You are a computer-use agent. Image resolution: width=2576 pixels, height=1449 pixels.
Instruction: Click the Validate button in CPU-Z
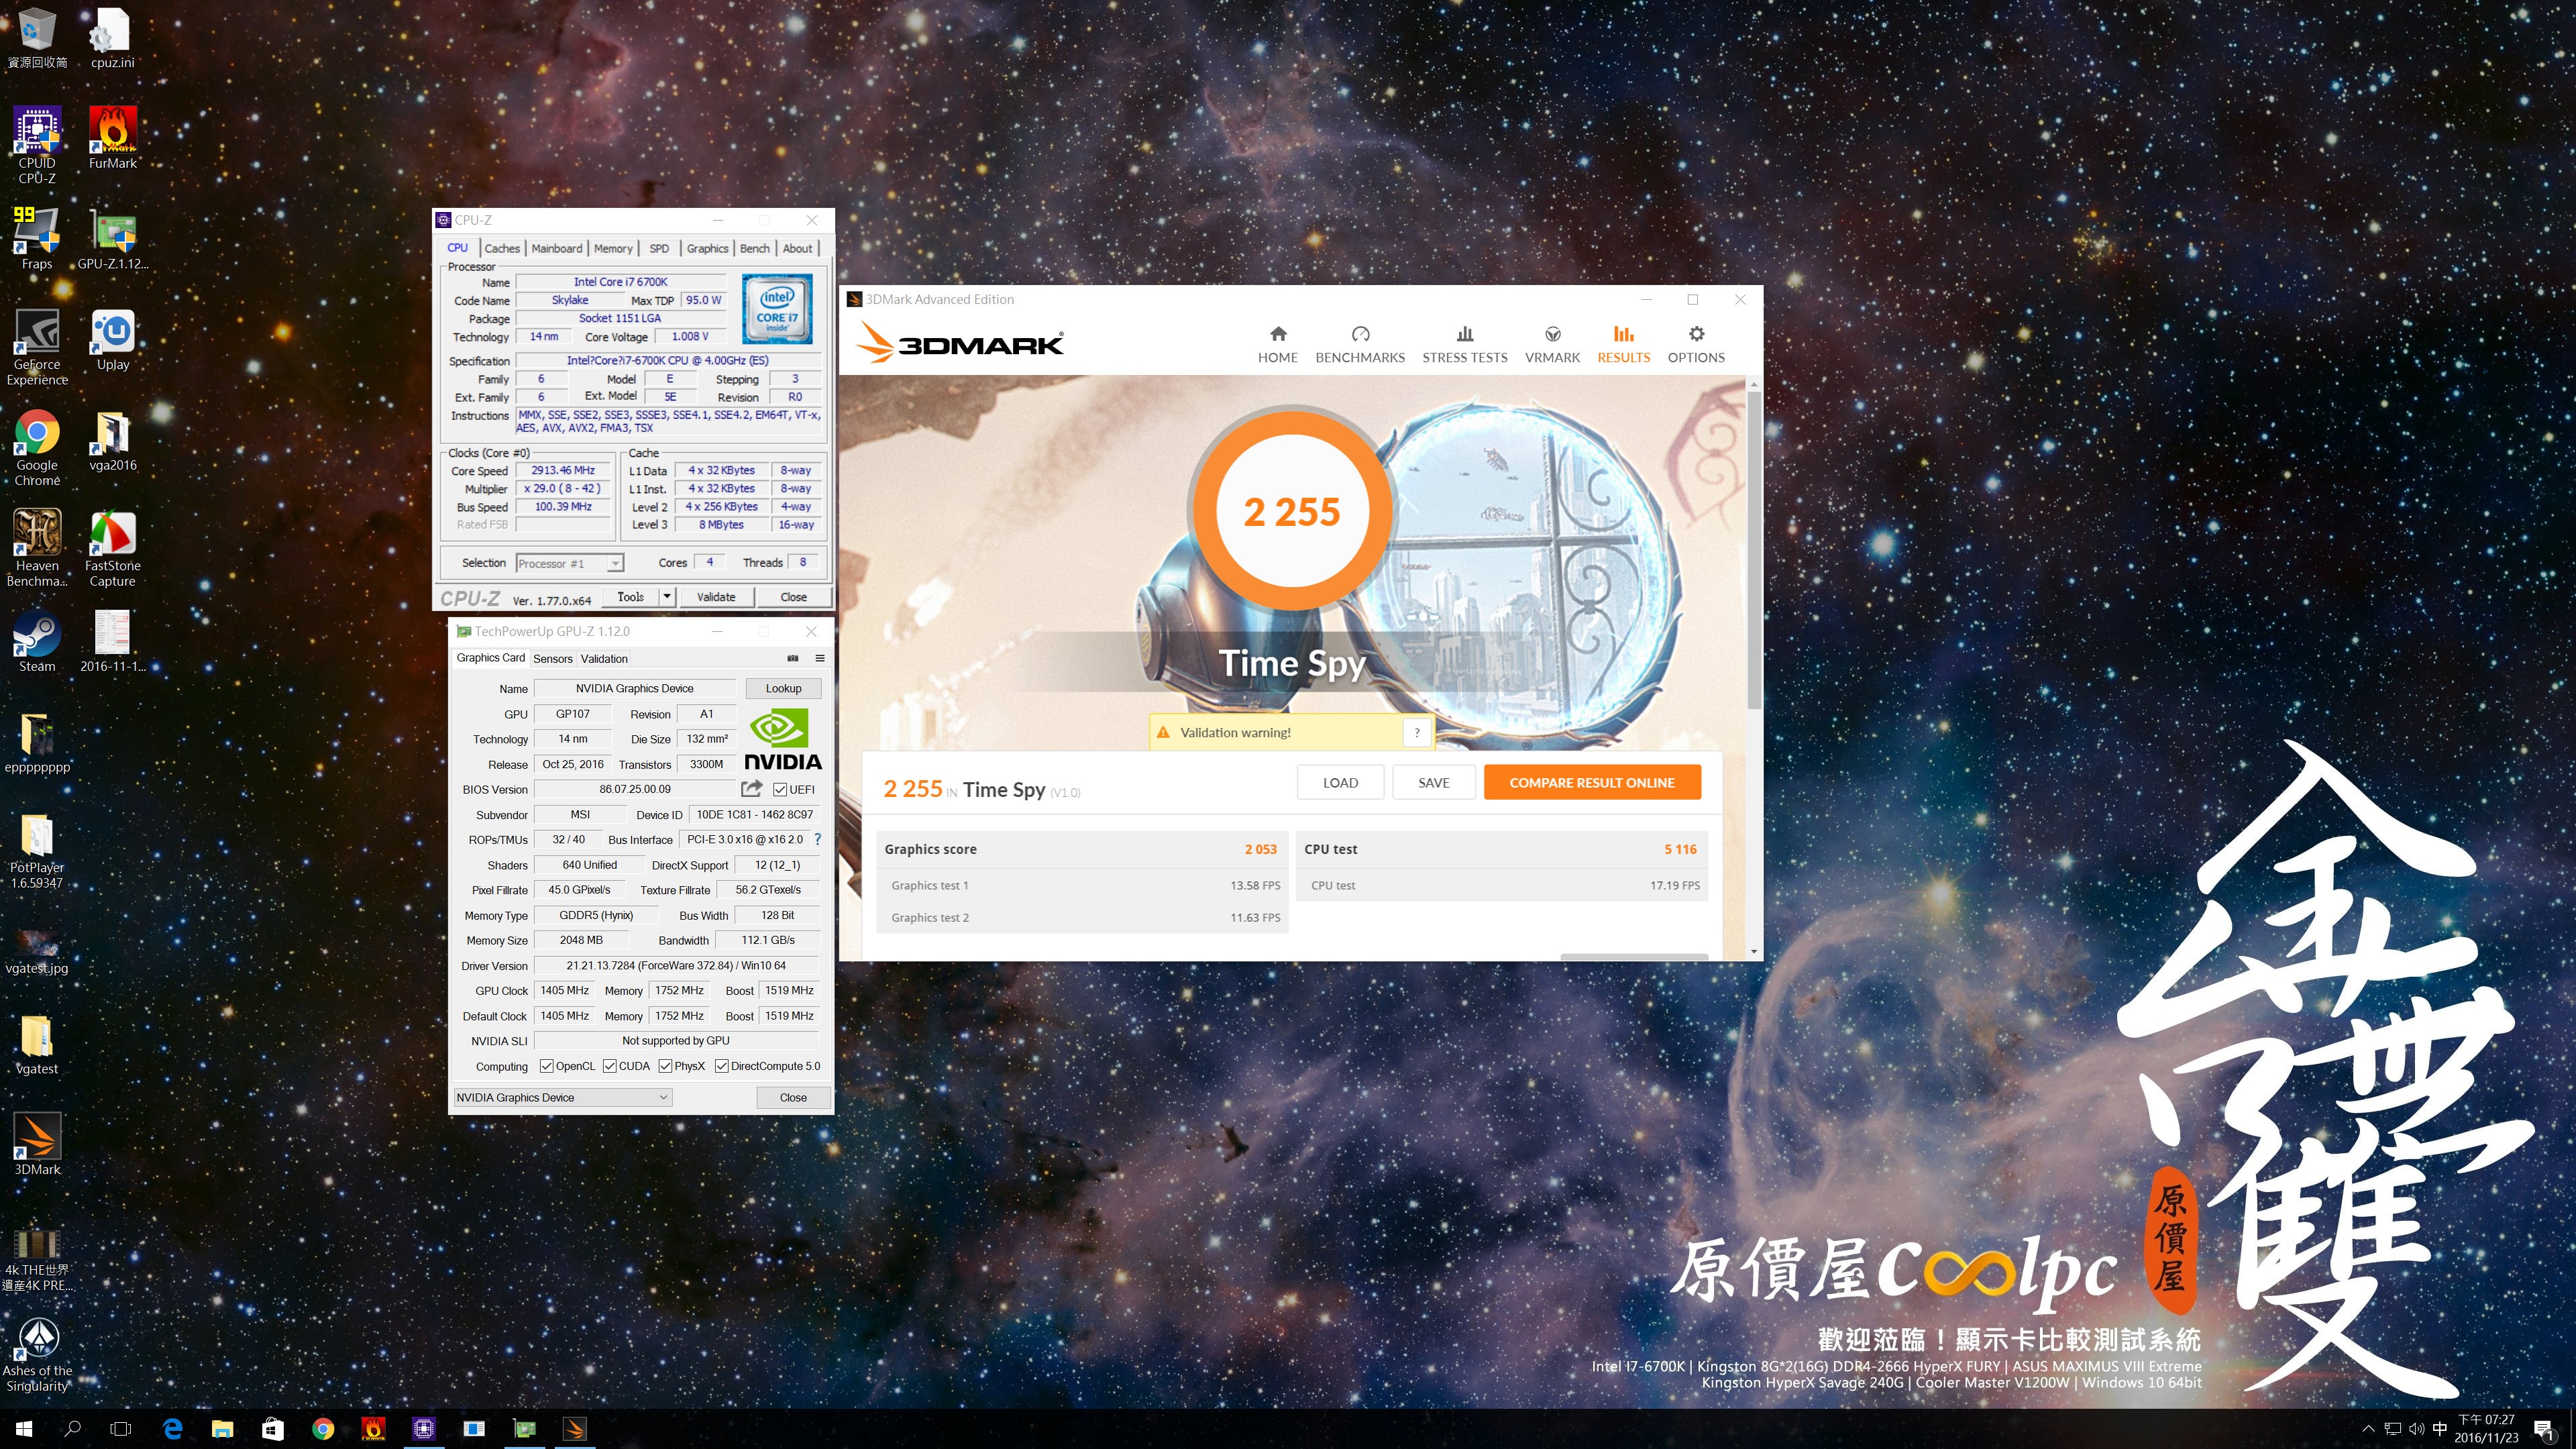[x=716, y=597]
